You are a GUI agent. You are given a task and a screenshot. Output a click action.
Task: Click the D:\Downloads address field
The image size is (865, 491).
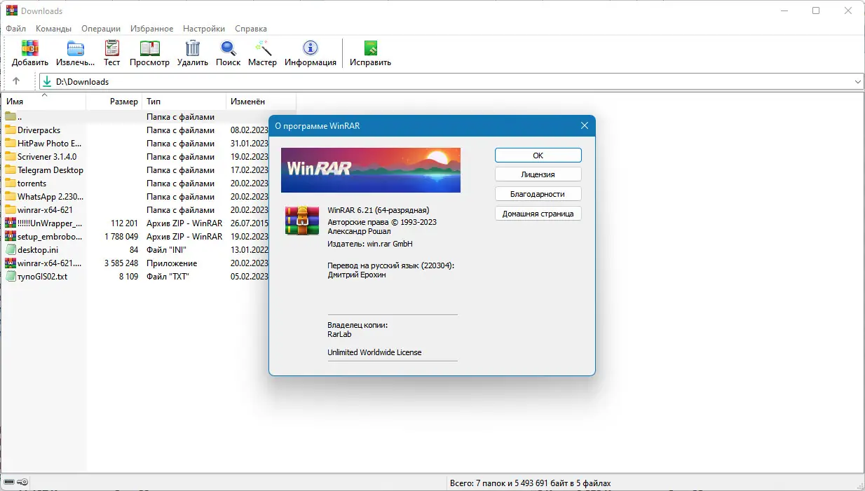(451, 82)
